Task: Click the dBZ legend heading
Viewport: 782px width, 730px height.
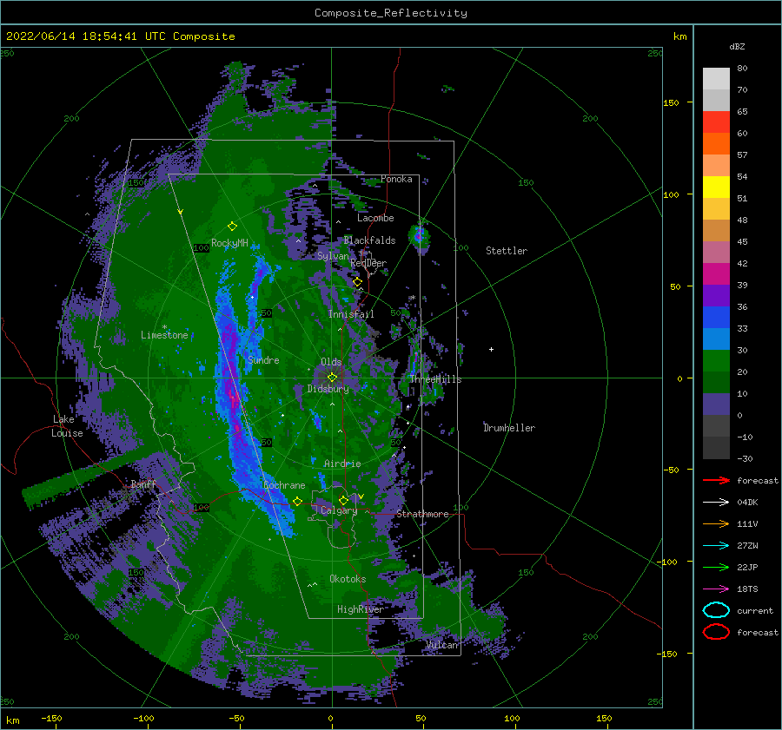Action: click(x=737, y=47)
